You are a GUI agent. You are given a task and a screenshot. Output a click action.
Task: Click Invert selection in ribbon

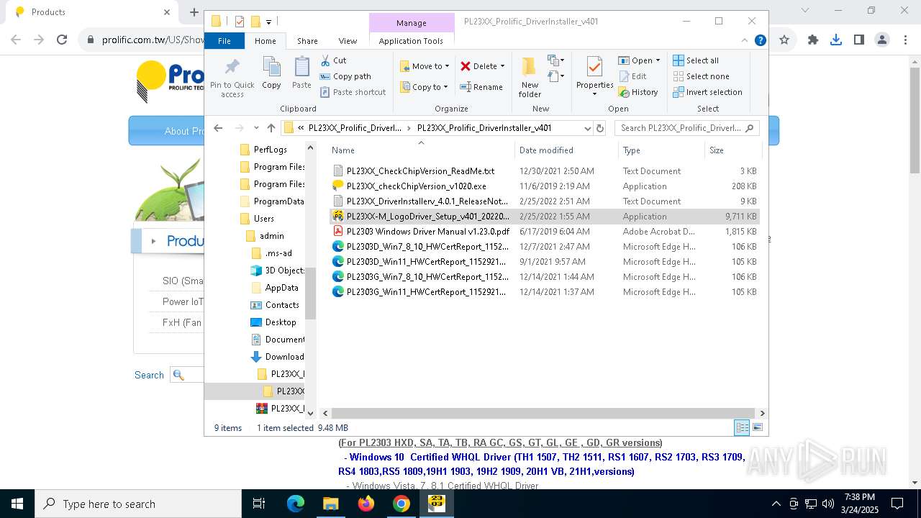707,92
